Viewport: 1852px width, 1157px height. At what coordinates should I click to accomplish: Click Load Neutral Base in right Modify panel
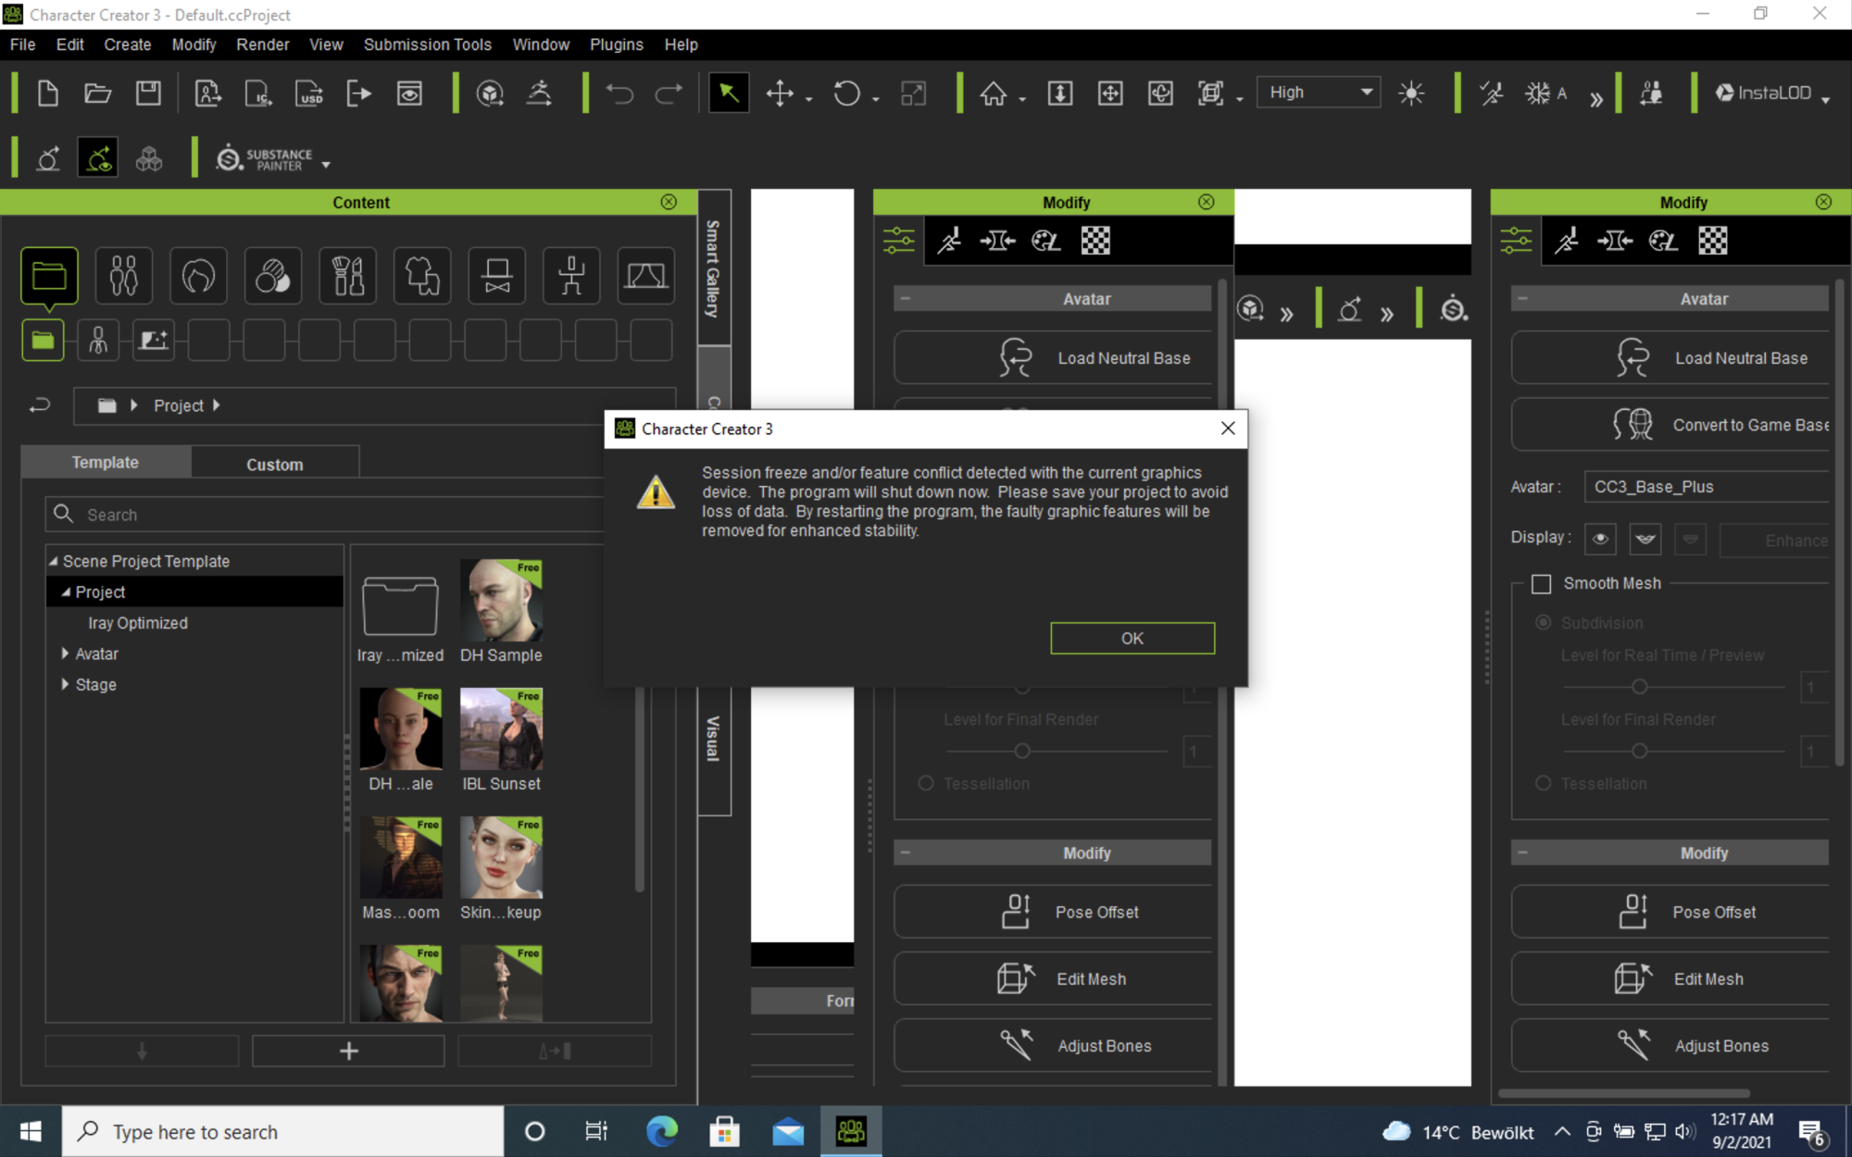coord(1670,358)
